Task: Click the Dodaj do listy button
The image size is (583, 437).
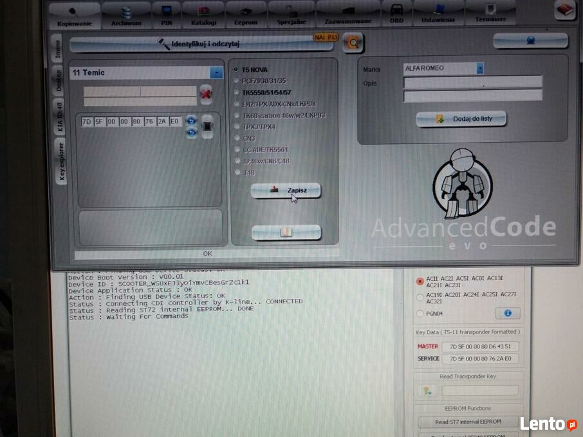Action: 461,119
